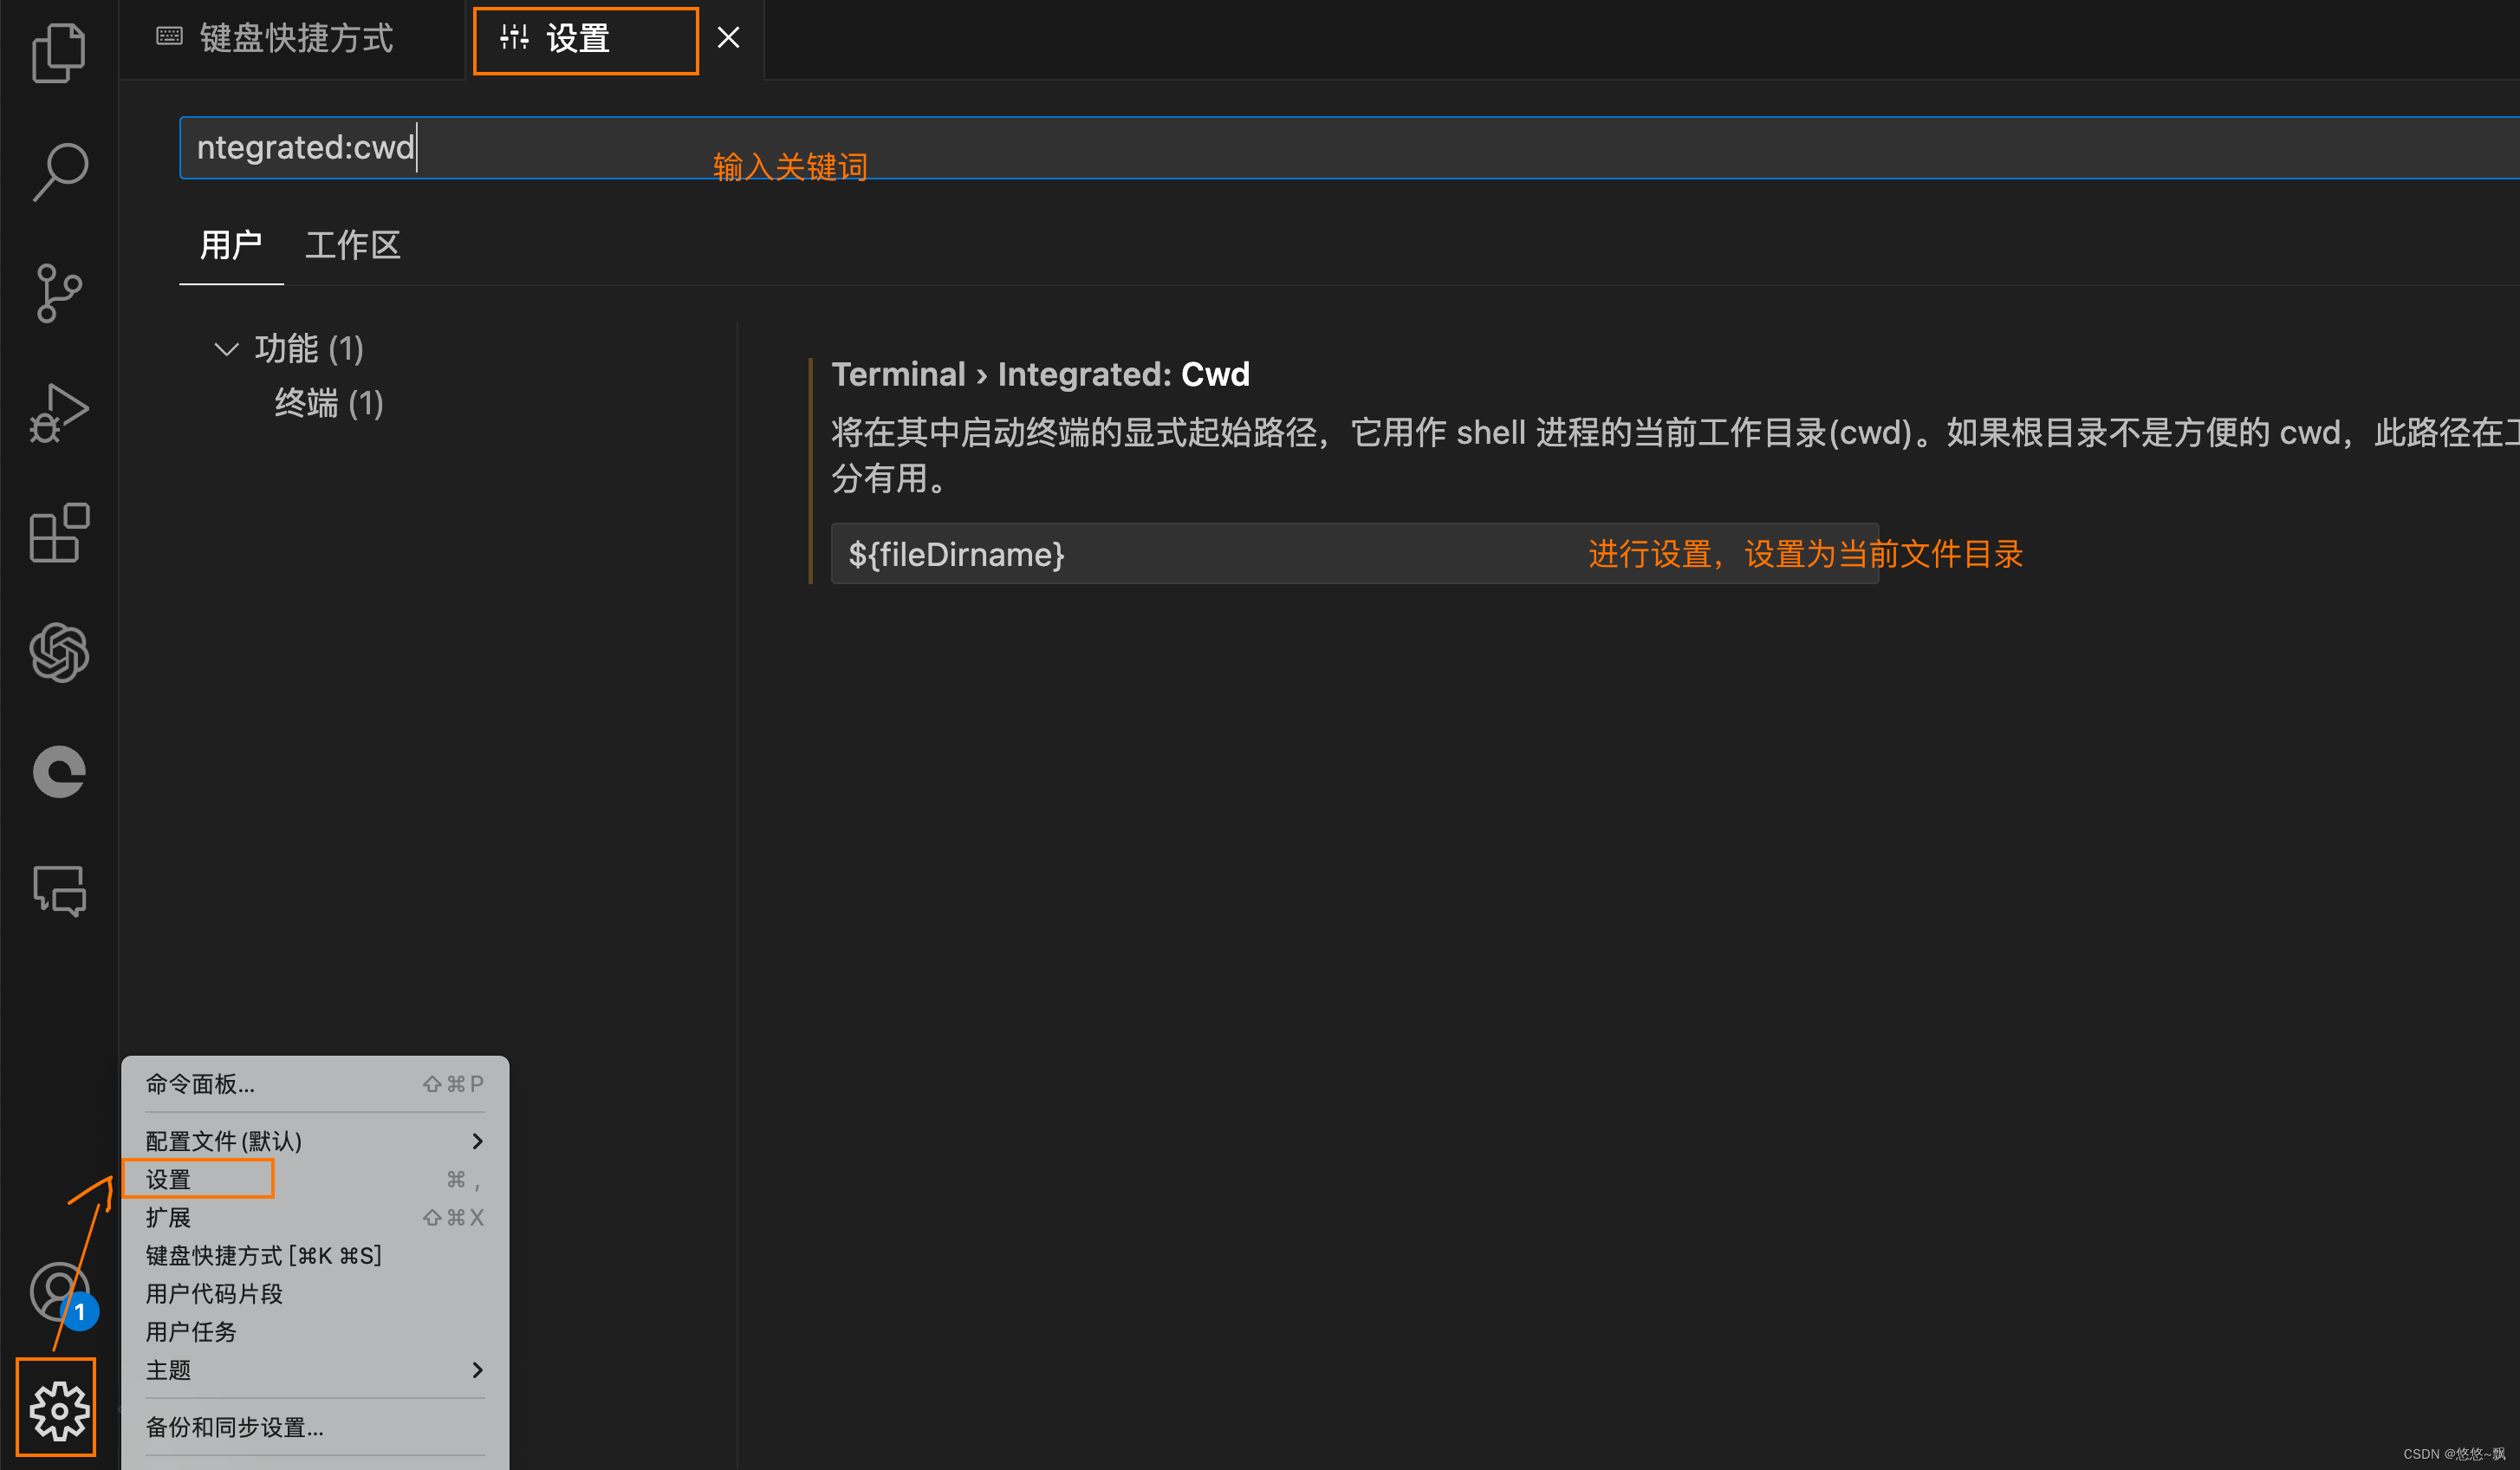Select the 工作区 settings tab

[352, 245]
